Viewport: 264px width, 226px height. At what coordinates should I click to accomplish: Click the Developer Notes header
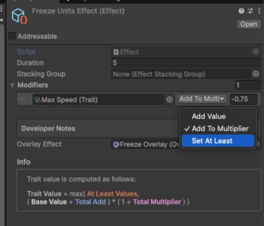click(48, 129)
